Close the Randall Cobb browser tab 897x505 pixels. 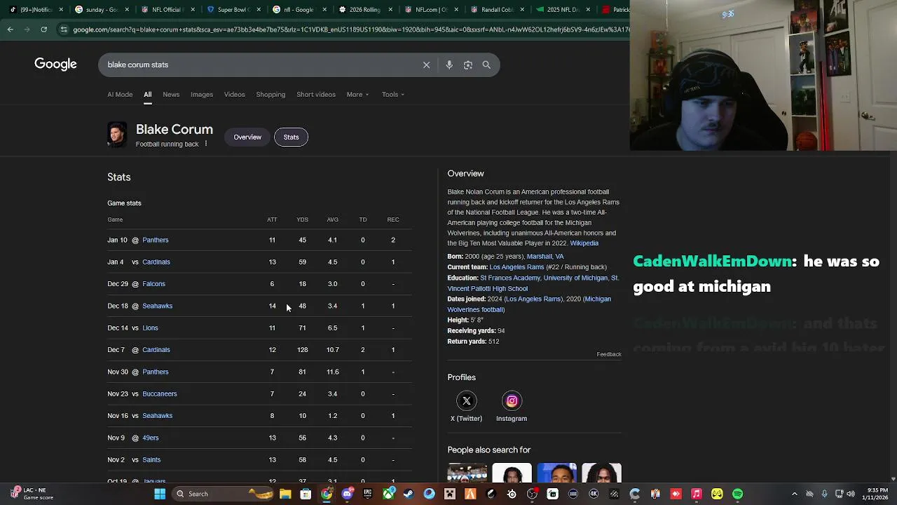(522, 10)
